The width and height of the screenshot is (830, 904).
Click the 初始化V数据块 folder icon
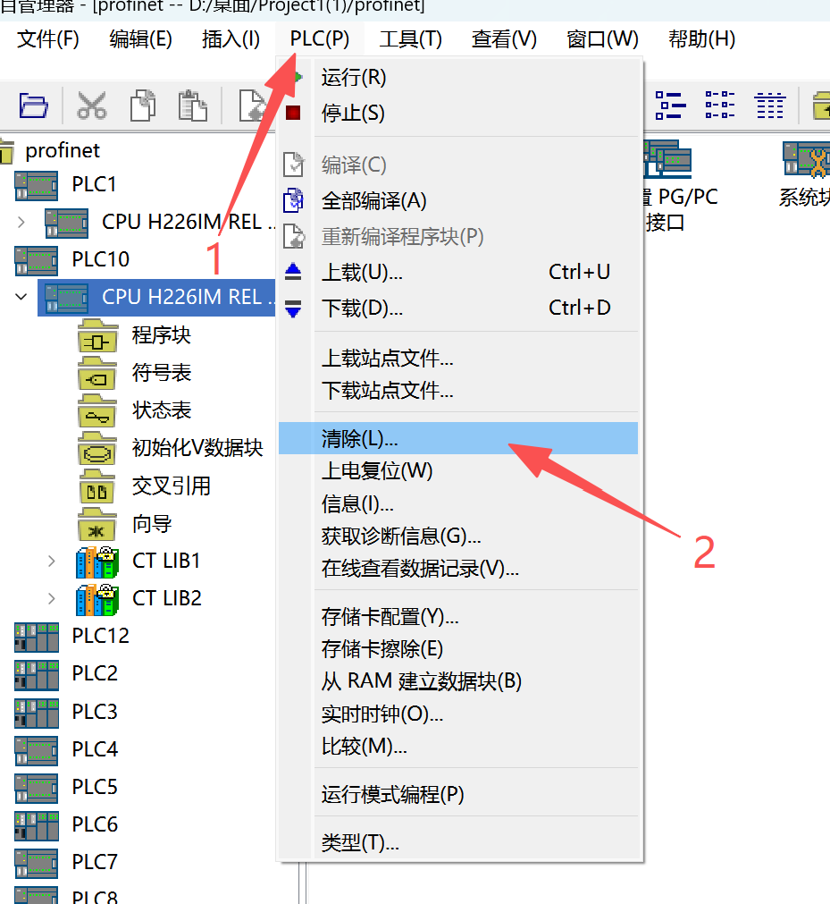pyautogui.click(x=97, y=449)
